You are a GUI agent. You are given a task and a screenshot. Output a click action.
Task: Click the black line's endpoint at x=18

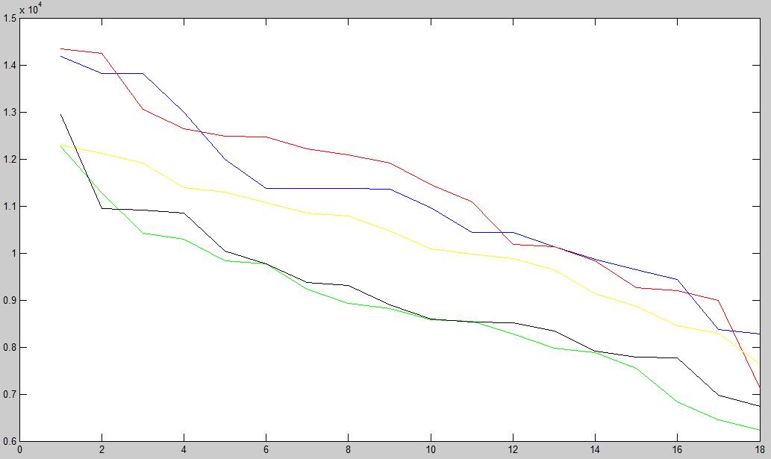pos(759,406)
